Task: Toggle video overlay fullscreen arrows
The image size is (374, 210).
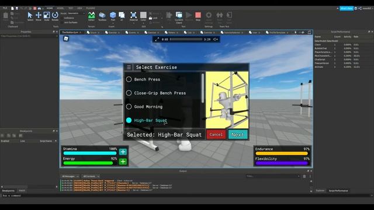Action: (157, 39)
